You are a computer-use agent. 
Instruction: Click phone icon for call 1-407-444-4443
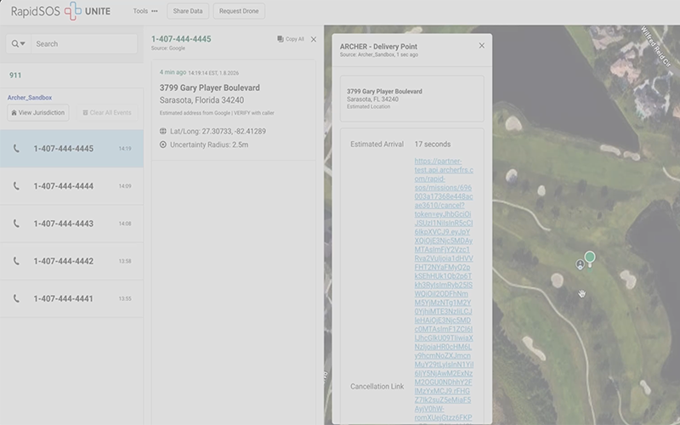click(16, 224)
